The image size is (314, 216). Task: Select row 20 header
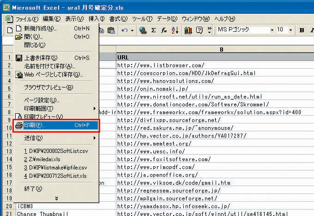[x=9, y=206]
